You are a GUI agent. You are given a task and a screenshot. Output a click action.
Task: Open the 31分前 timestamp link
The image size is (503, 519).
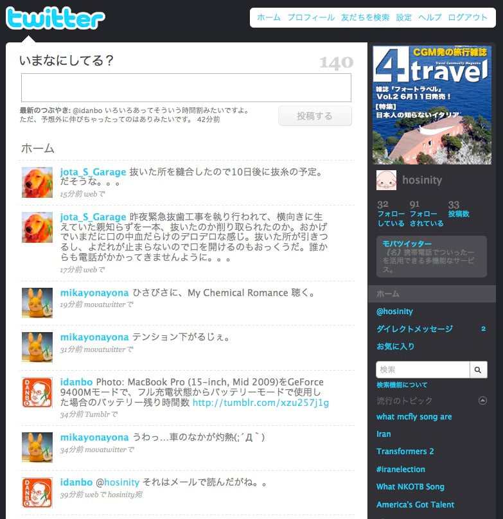(71, 349)
